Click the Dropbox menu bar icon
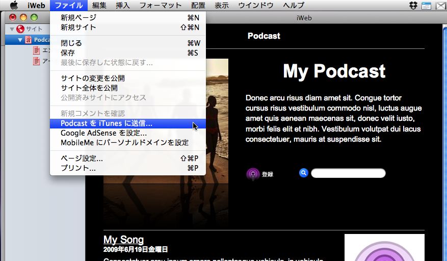This screenshot has height=261, width=447. click(413, 6)
